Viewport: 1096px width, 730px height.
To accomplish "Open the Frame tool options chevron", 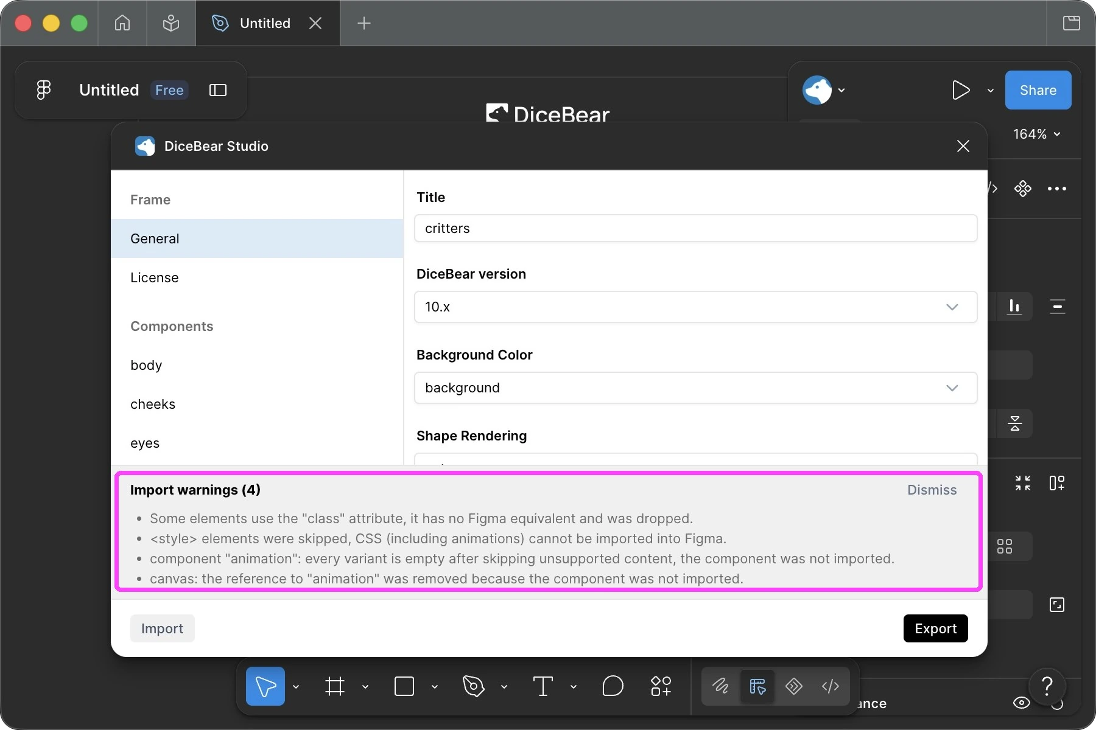I will pos(365,687).
